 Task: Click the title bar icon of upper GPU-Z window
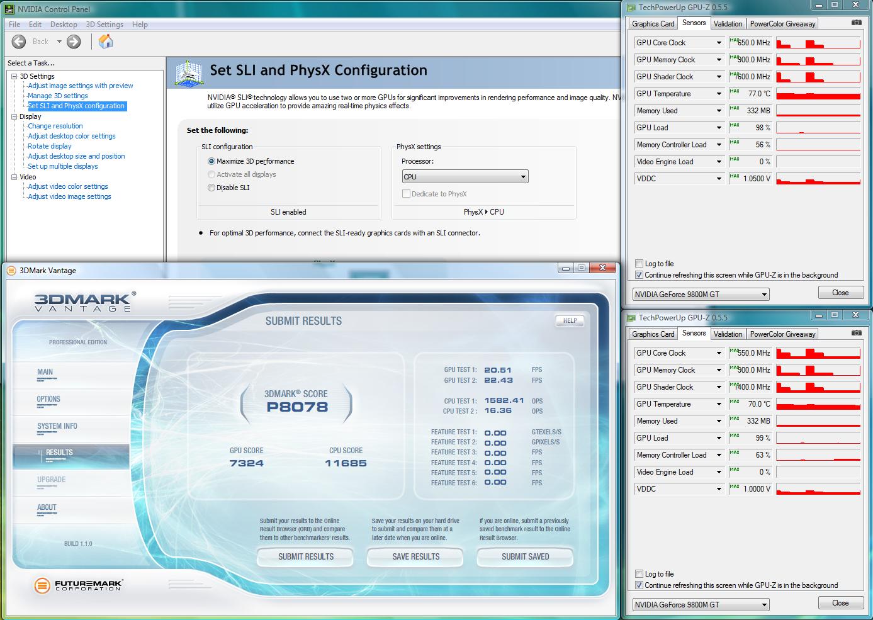click(630, 8)
